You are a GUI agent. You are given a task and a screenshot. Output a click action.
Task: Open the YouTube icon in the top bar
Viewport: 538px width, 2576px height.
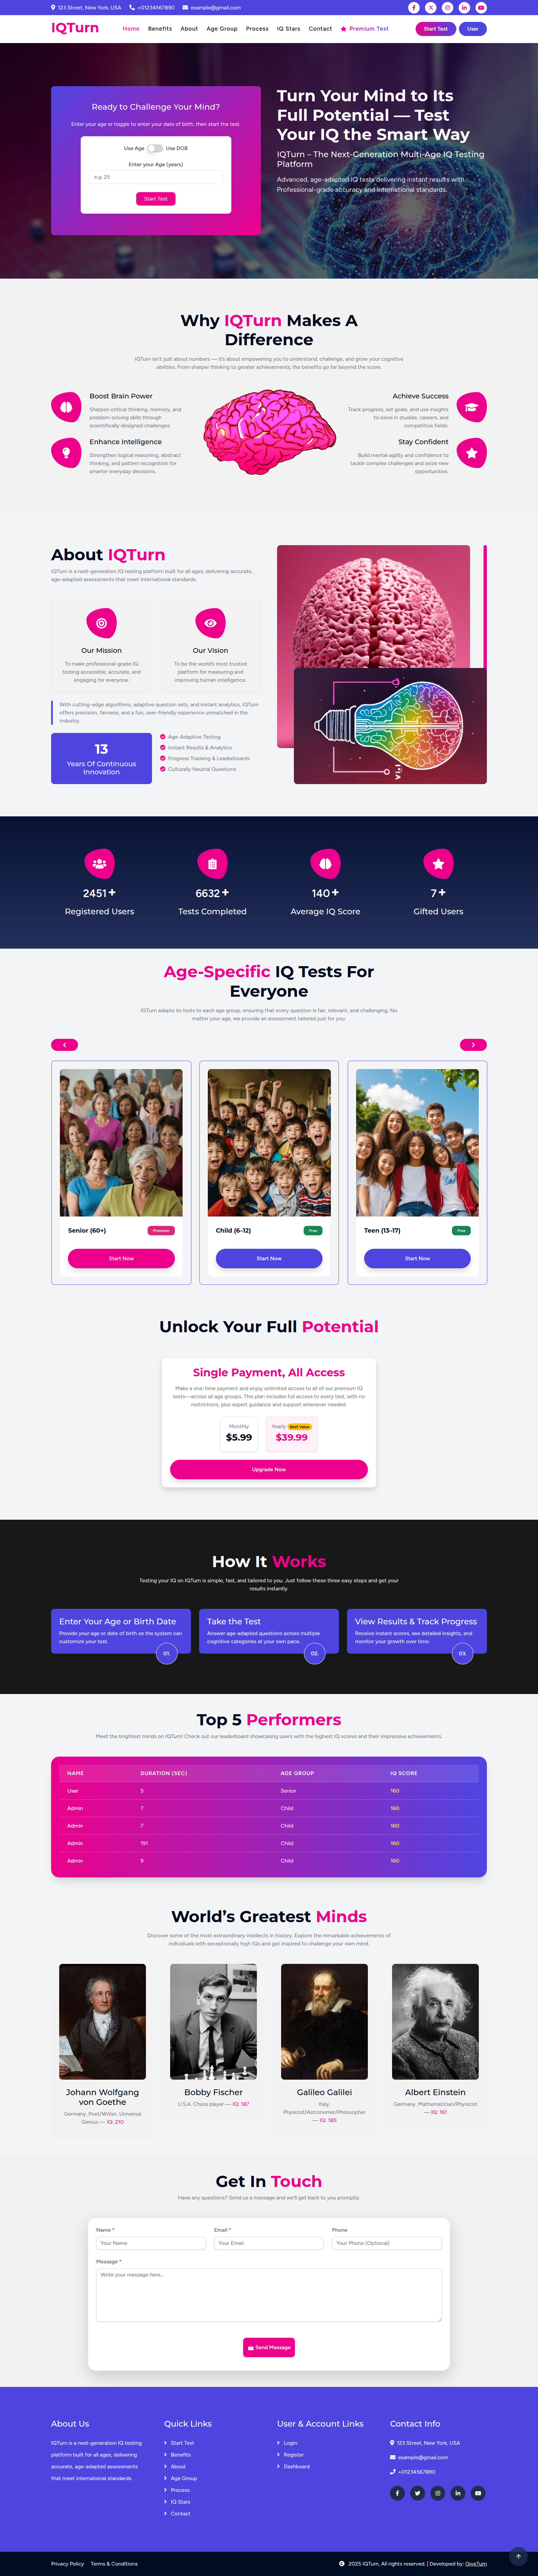point(481,7)
